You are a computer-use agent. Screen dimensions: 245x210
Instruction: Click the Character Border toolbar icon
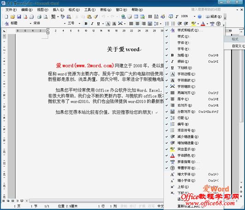(108, 24)
